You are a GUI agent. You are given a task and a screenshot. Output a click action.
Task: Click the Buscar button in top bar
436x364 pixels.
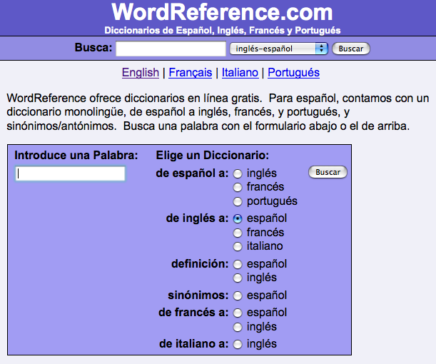[x=351, y=49]
